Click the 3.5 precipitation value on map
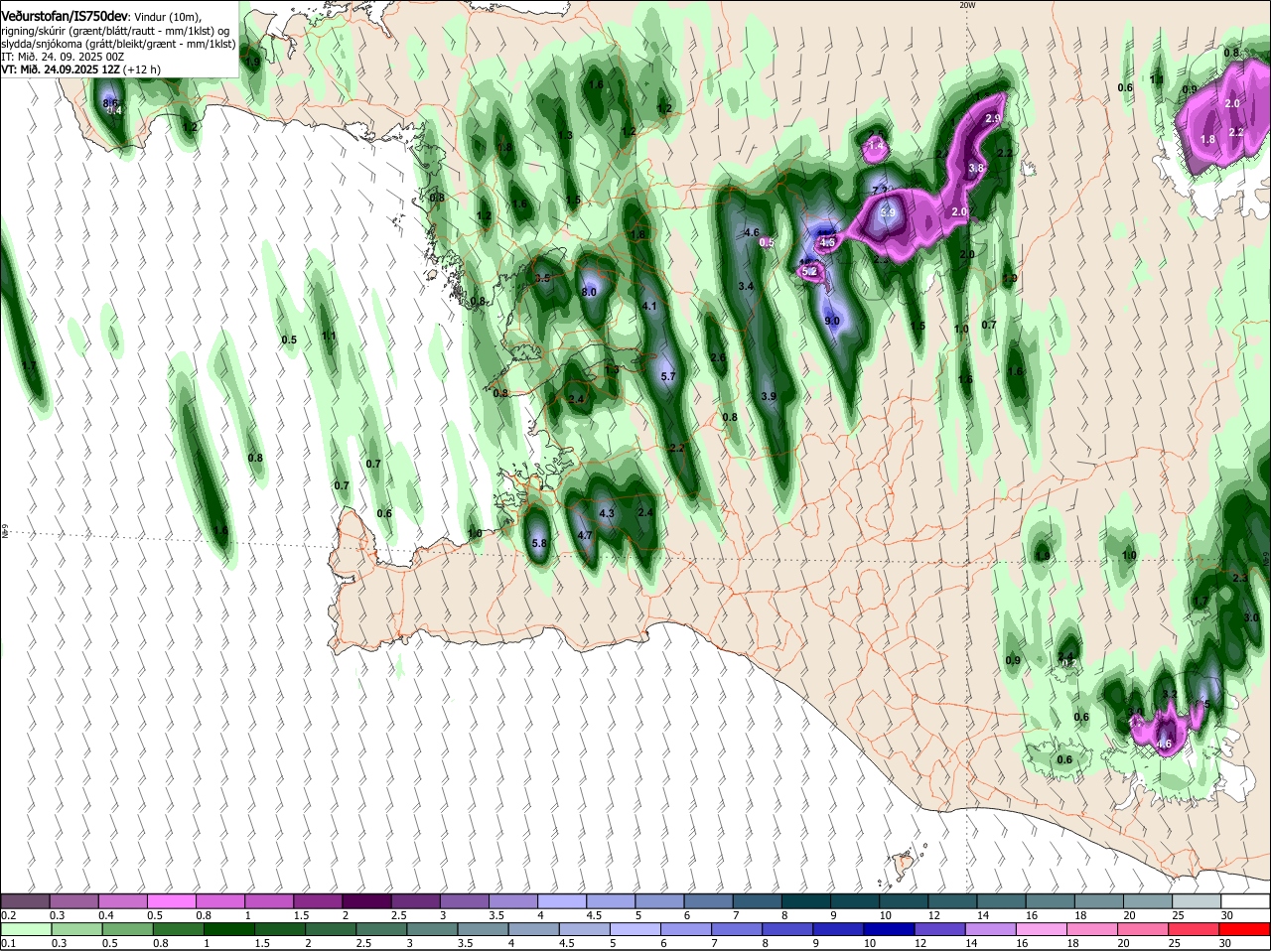 [x=542, y=279]
